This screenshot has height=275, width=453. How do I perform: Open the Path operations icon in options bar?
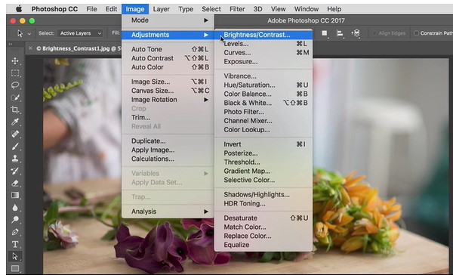[325, 33]
